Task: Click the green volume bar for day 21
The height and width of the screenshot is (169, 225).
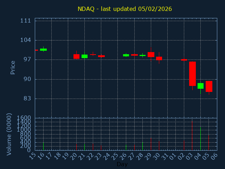Action: 84,147
